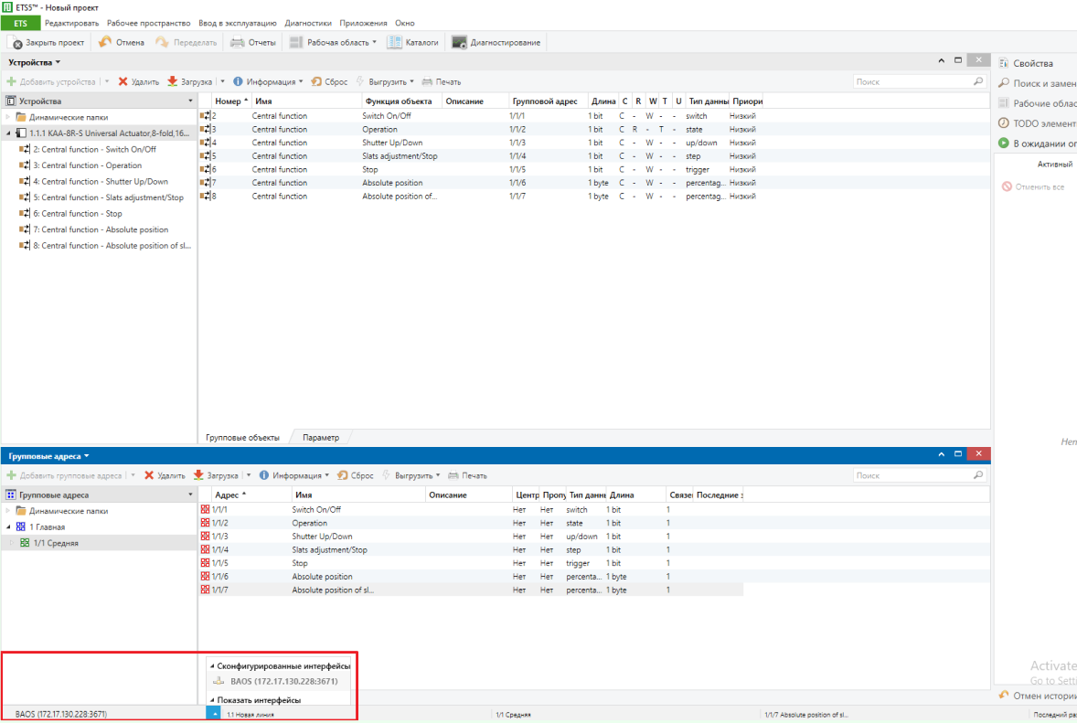Open TODO элементы side panel
Screen dimensions: 1077x723
pos(1037,123)
